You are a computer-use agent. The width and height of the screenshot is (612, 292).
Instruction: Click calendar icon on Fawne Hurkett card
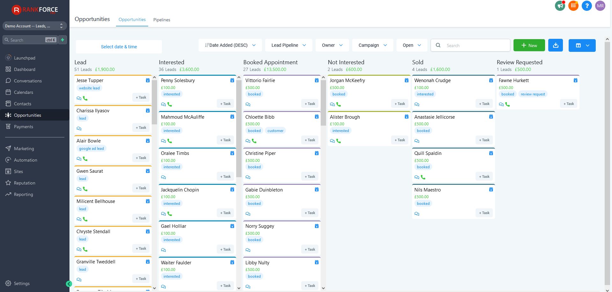(575, 80)
